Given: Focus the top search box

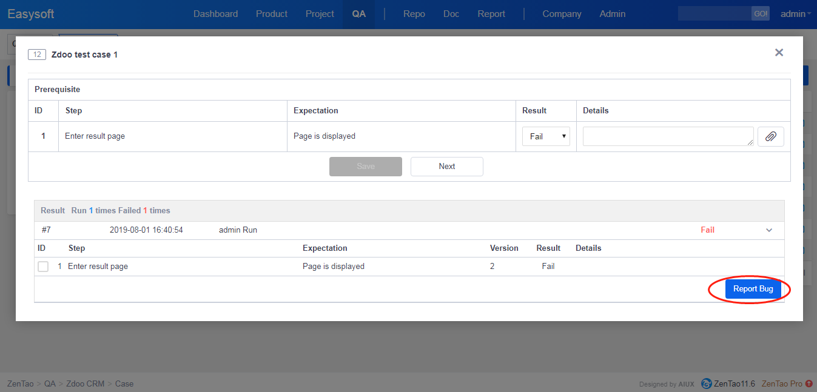Looking at the screenshot, I should point(714,14).
